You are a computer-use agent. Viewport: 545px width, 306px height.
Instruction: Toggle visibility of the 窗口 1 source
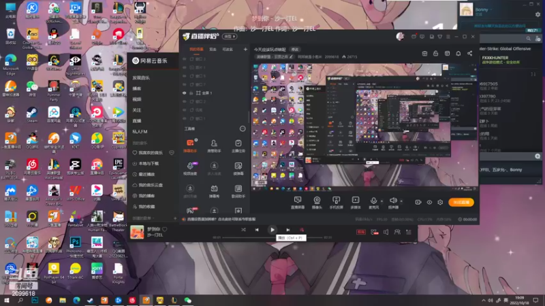[185, 118]
